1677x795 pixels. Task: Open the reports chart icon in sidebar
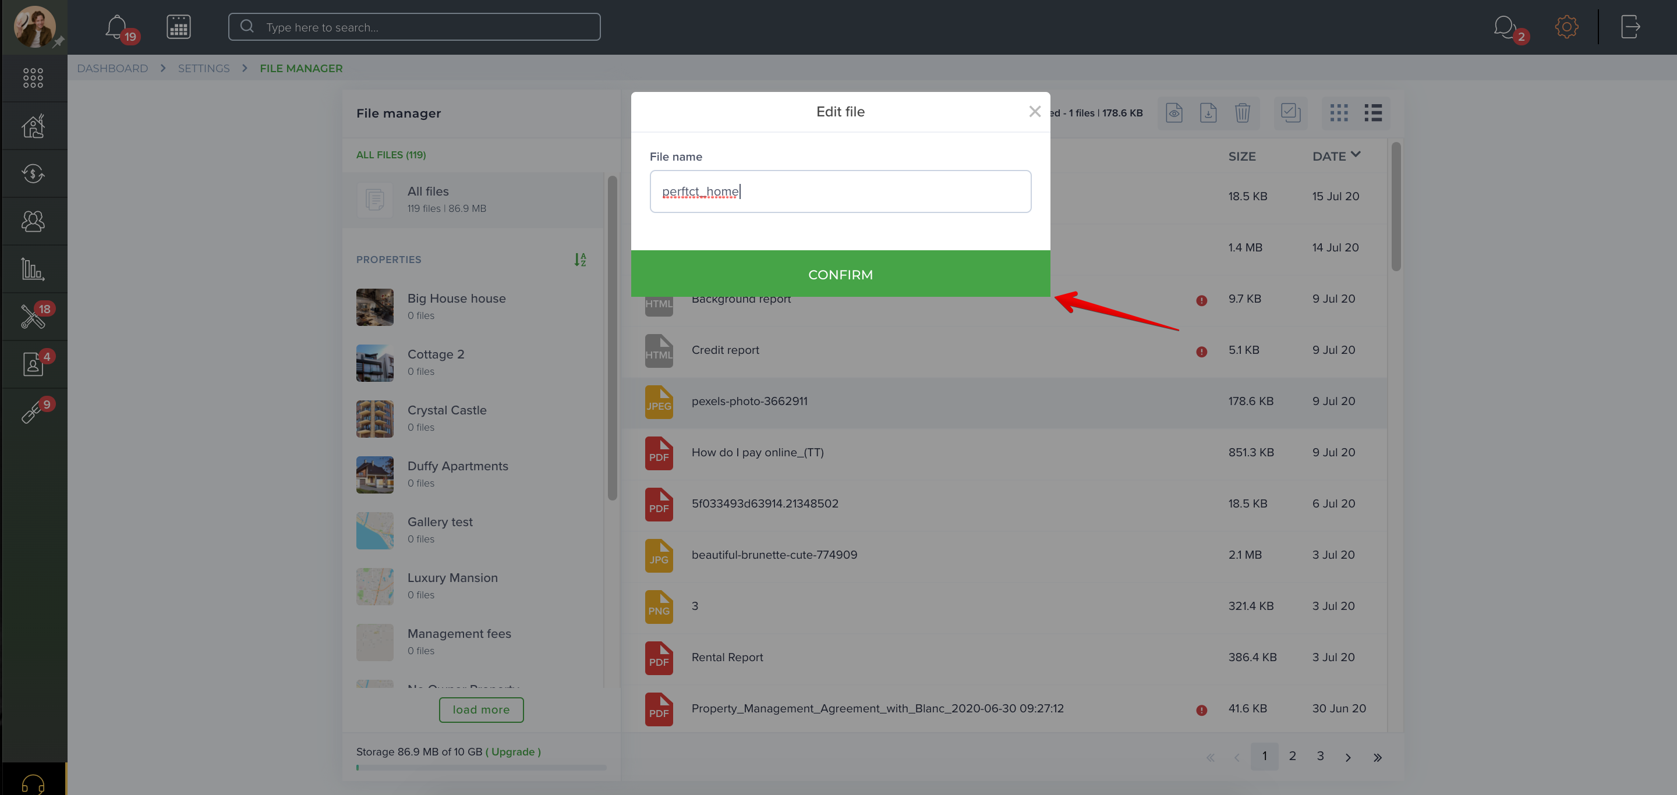[33, 269]
